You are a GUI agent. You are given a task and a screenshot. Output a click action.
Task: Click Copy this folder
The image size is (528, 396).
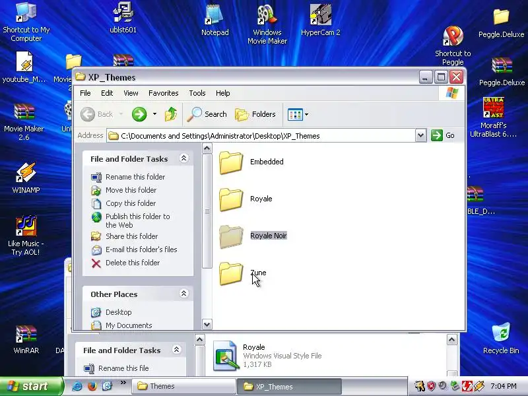[x=123, y=203]
